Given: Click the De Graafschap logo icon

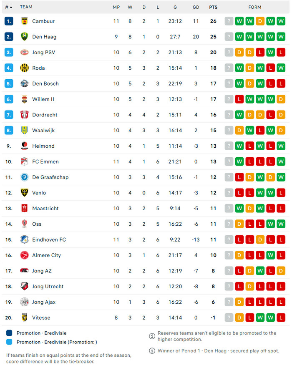Looking at the screenshot, I should [x=24, y=177].
